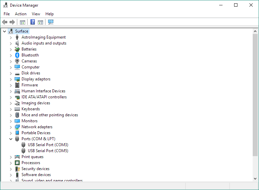Click the icon next to USB Serial Port (COM3)
259x190 pixels.
(24, 145)
